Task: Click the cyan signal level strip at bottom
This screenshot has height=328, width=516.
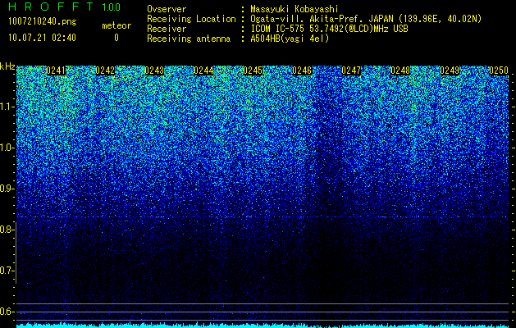Action: (x=263, y=326)
